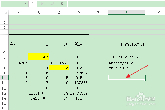Viewport: 165px width, 110px height.
Task: Select yellow cell with 1234567 in column B
Action: [38, 57]
